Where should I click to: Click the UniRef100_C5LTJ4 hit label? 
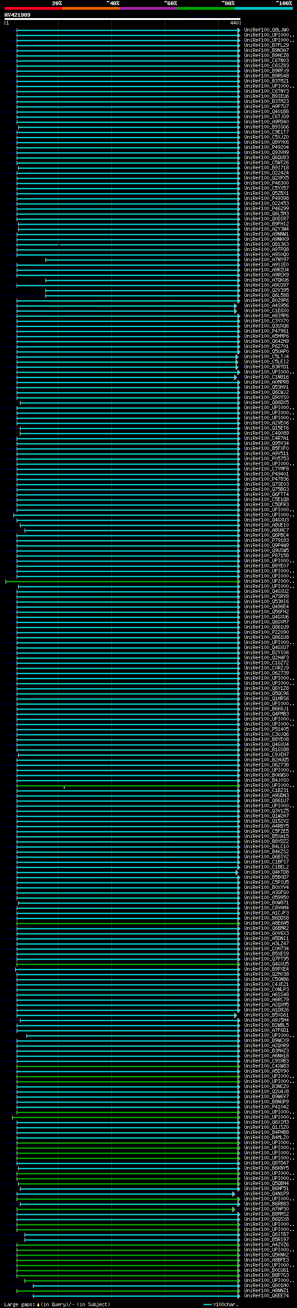click(x=266, y=356)
